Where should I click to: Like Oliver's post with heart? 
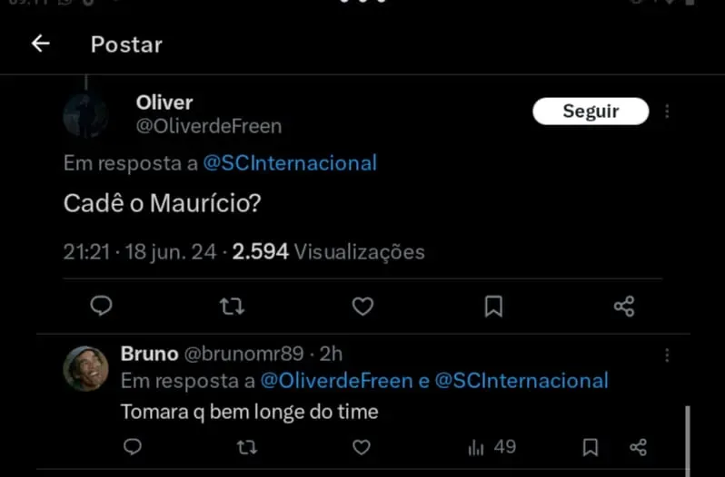pos(362,307)
